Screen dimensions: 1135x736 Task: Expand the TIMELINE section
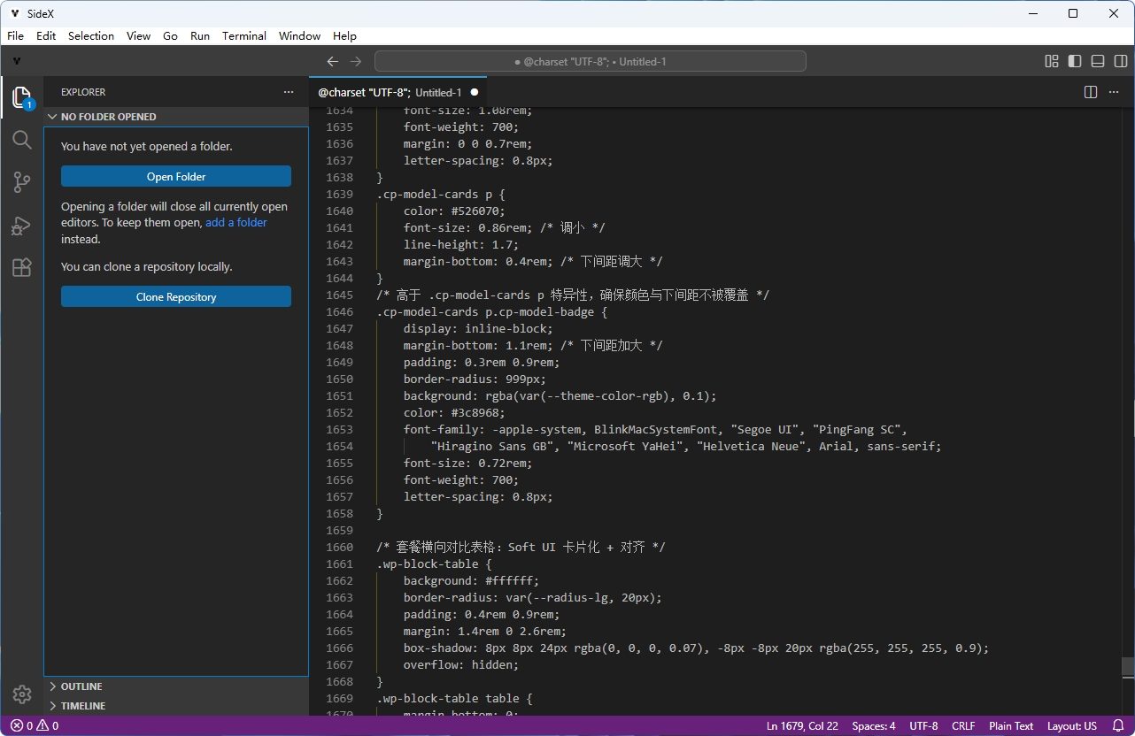coord(176,706)
